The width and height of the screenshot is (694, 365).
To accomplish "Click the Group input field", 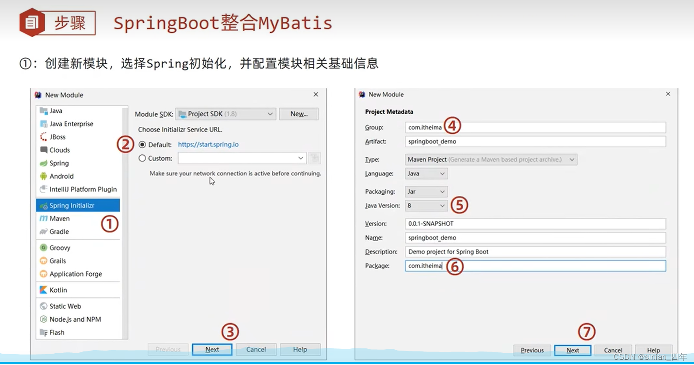I will 535,128.
